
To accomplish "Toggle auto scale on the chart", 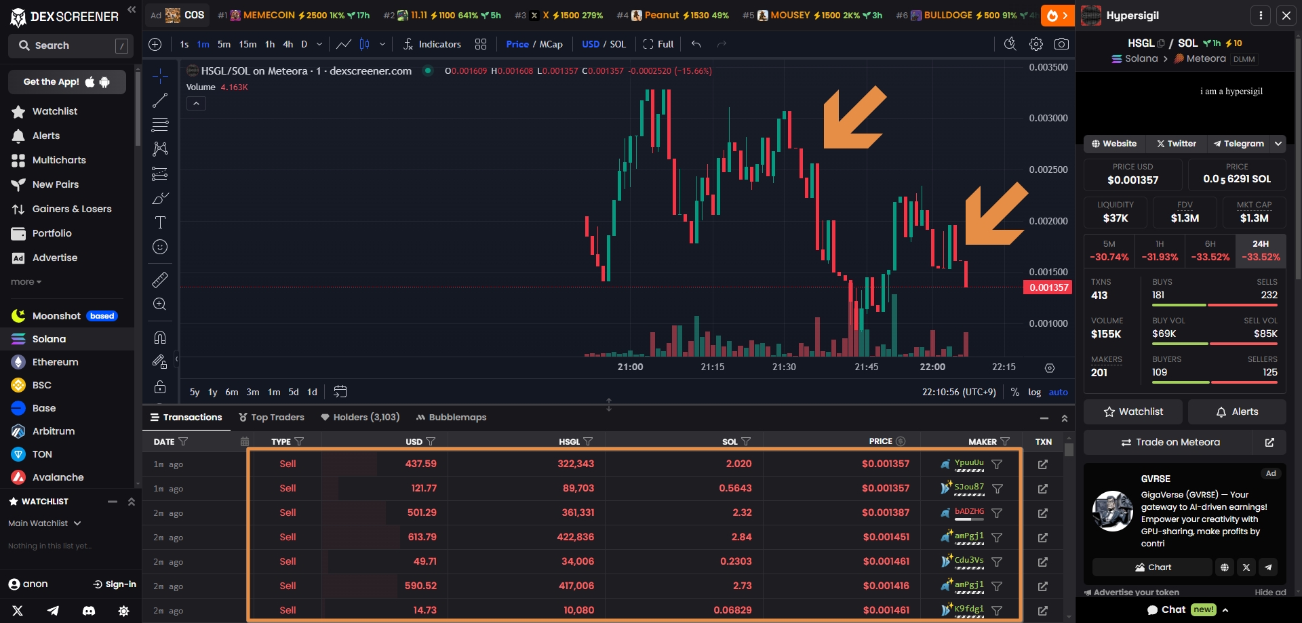I will coord(1058,392).
